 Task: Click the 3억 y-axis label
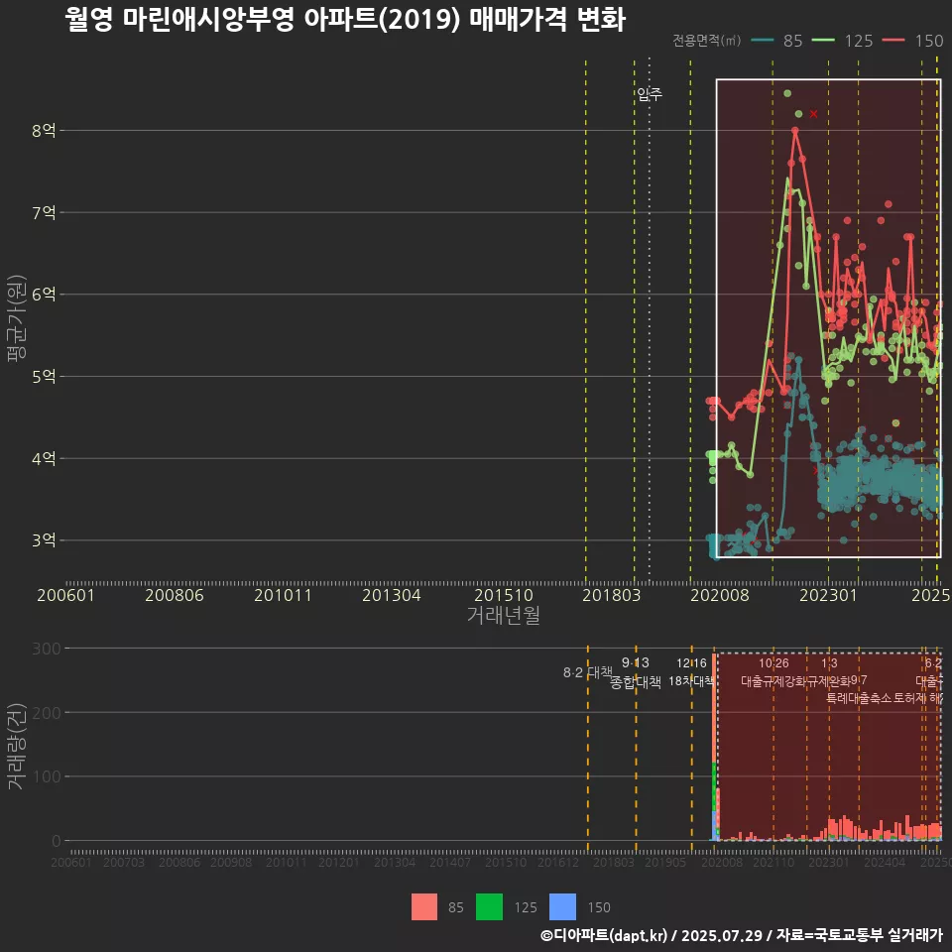[44, 540]
